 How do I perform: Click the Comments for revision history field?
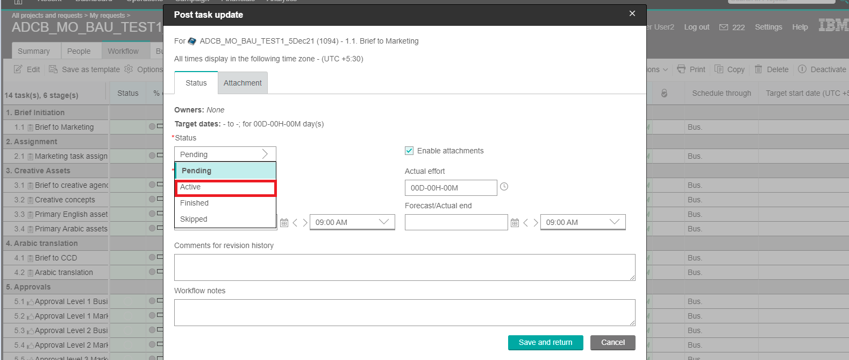[404, 267]
